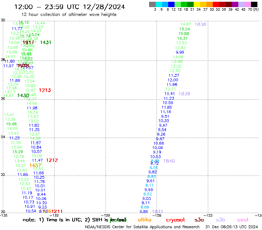Click the value 9.03

(x=147, y=199)
